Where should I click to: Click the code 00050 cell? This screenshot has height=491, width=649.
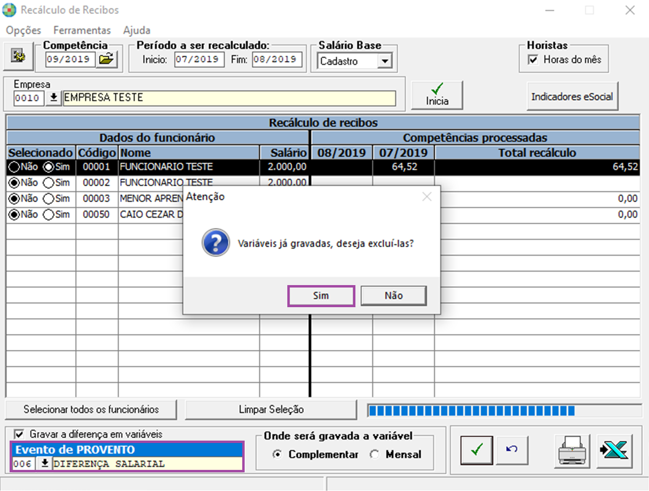click(96, 215)
